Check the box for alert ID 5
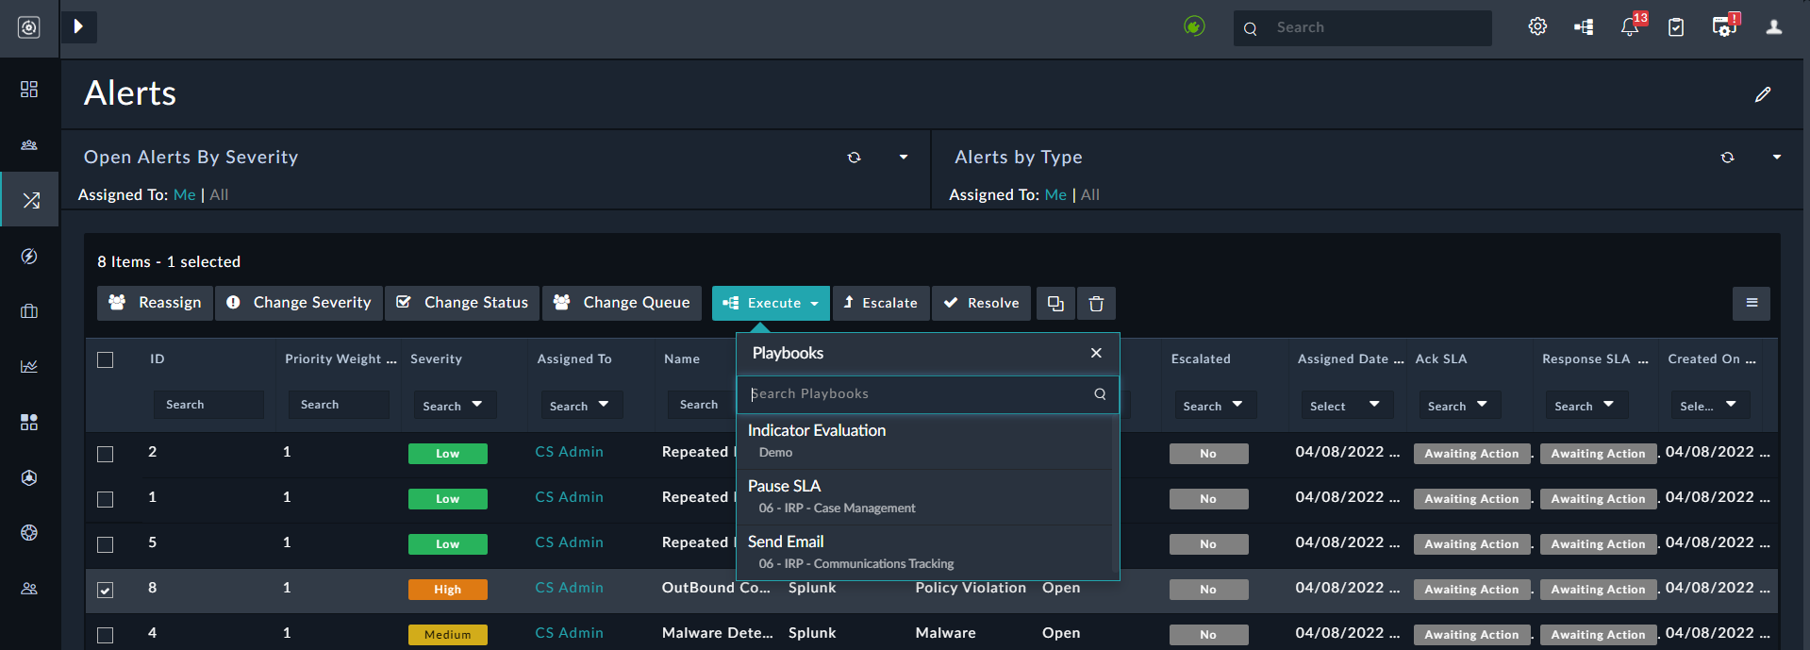This screenshot has width=1810, height=650. click(x=106, y=544)
